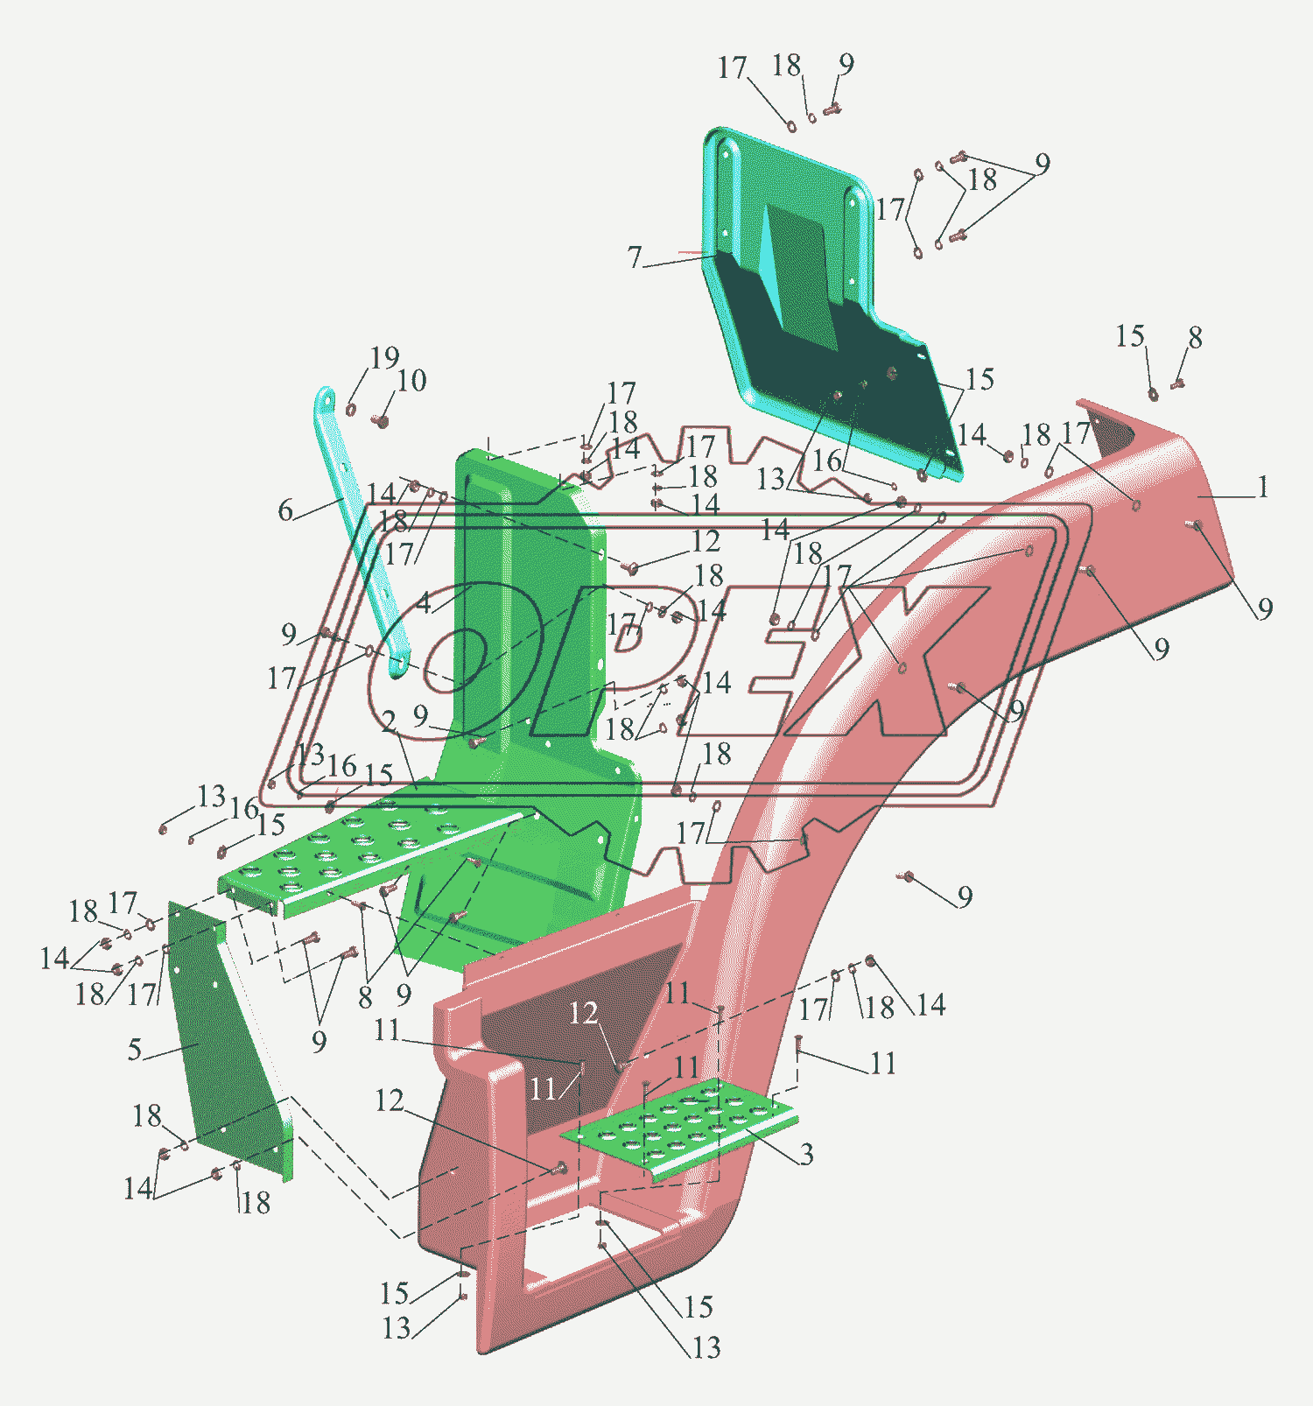Select the bolt indicated by label 10
The image size is (1313, 1406).
(382, 422)
